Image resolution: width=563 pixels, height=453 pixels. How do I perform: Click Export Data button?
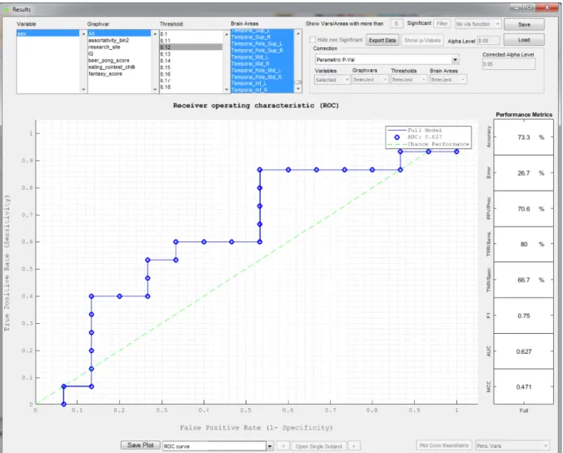click(x=382, y=40)
